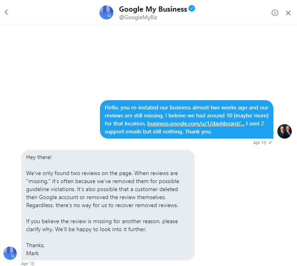Open conversation info icon
297x266 pixels.
coord(275,13)
